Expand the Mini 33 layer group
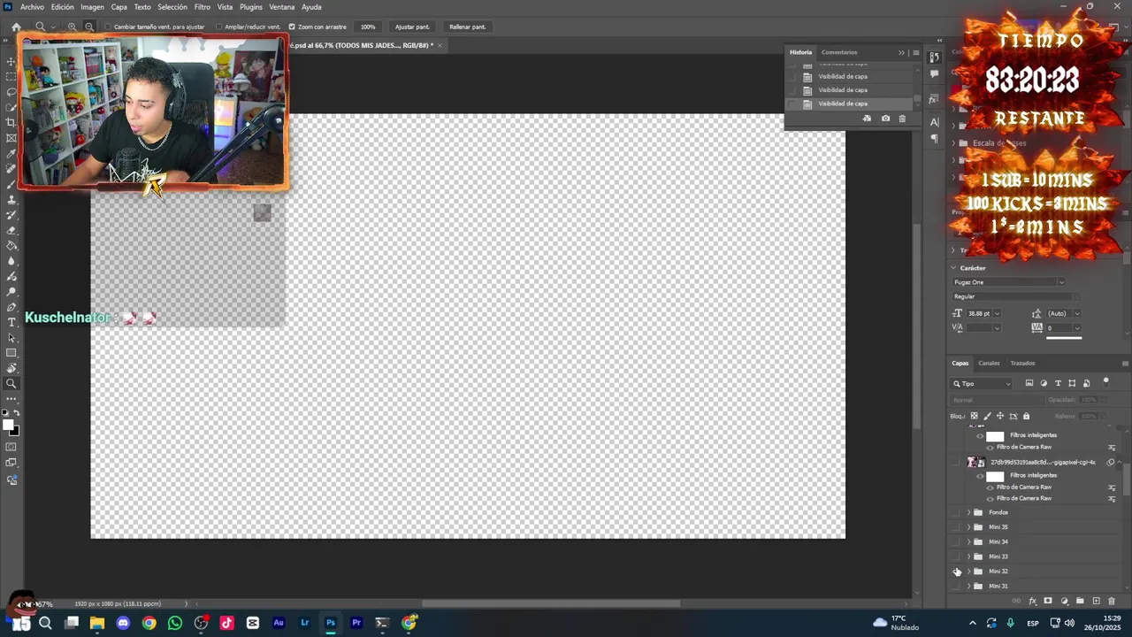The height and width of the screenshot is (637, 1132). tap(968, 556)
